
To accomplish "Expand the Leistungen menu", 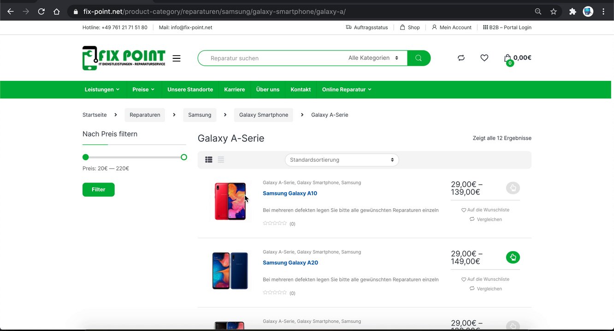I will click(x=102, y=90).
